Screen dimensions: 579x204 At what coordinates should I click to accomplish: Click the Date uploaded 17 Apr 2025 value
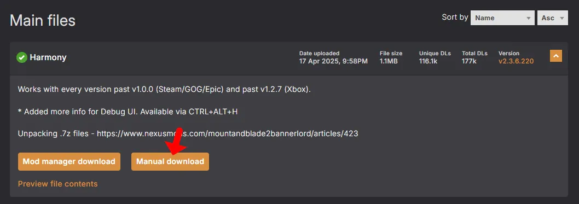[333, 61]
